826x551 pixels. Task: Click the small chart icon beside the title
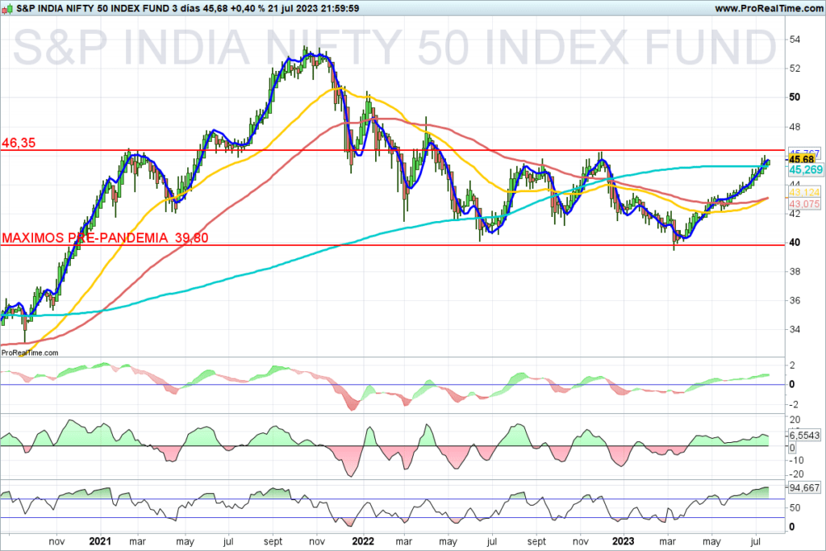(x=6, y=8)
